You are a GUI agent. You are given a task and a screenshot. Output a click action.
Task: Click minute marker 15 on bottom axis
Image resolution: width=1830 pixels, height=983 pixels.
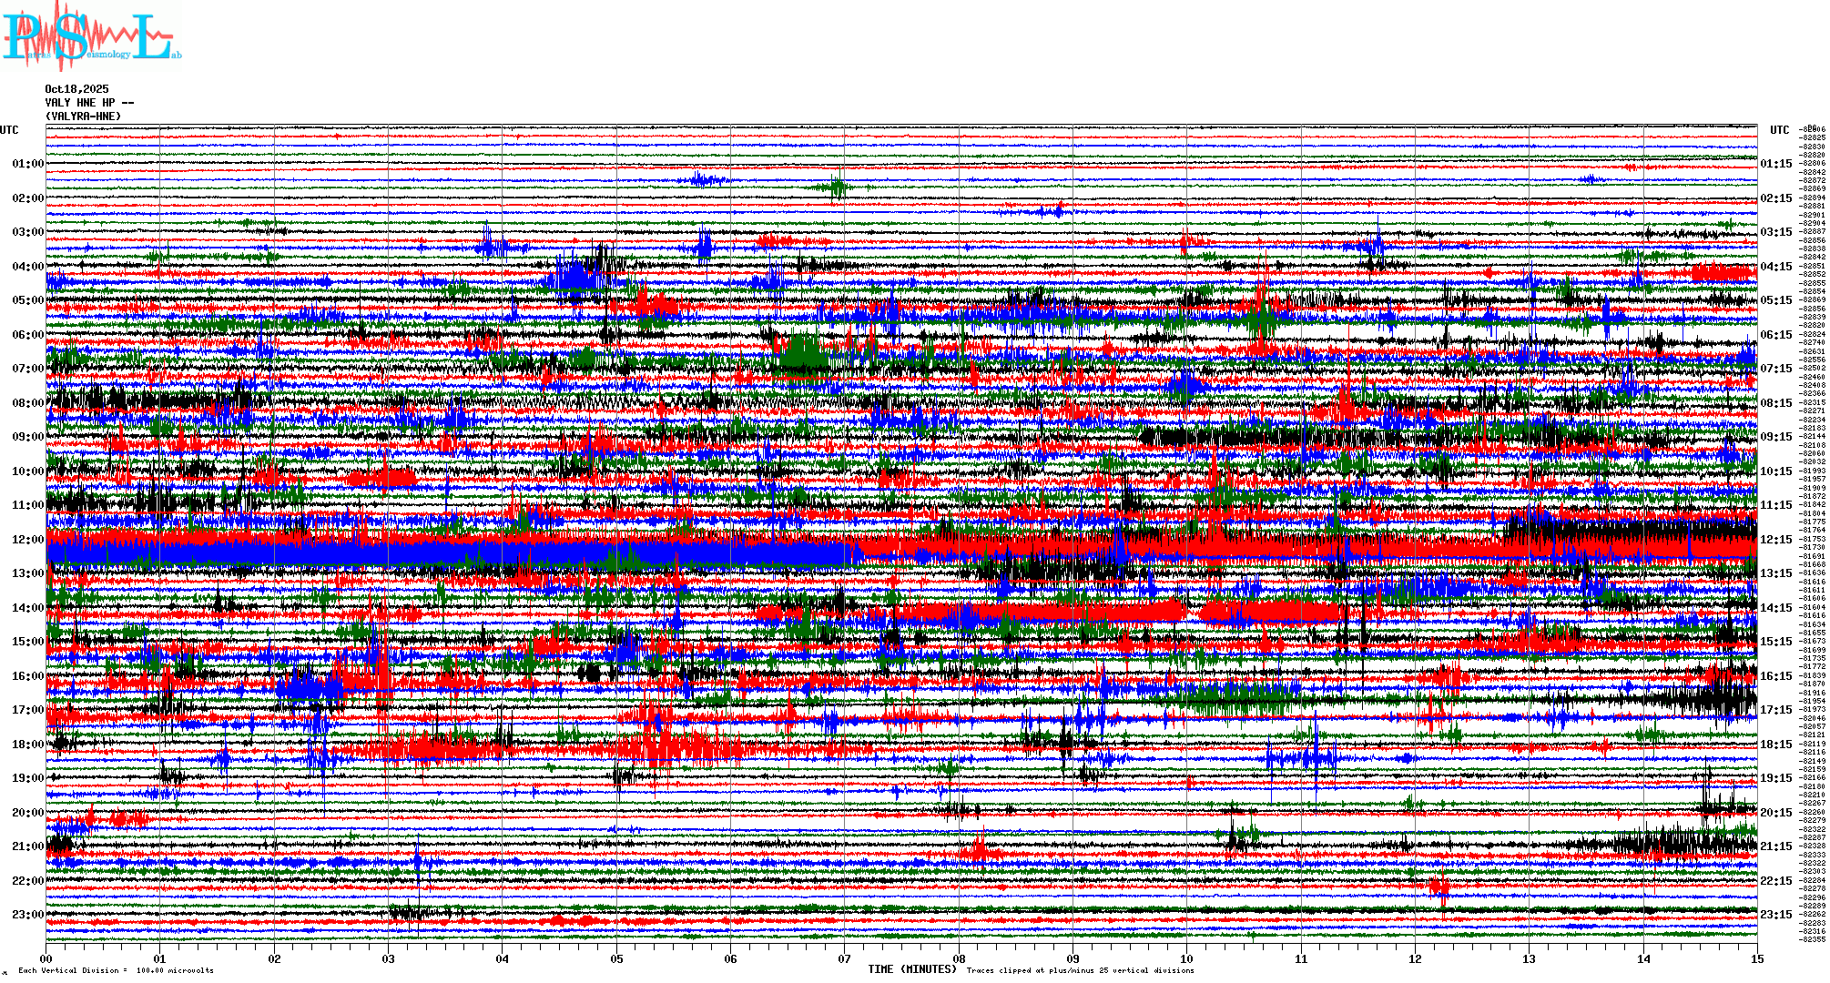tap(1757, 958)
